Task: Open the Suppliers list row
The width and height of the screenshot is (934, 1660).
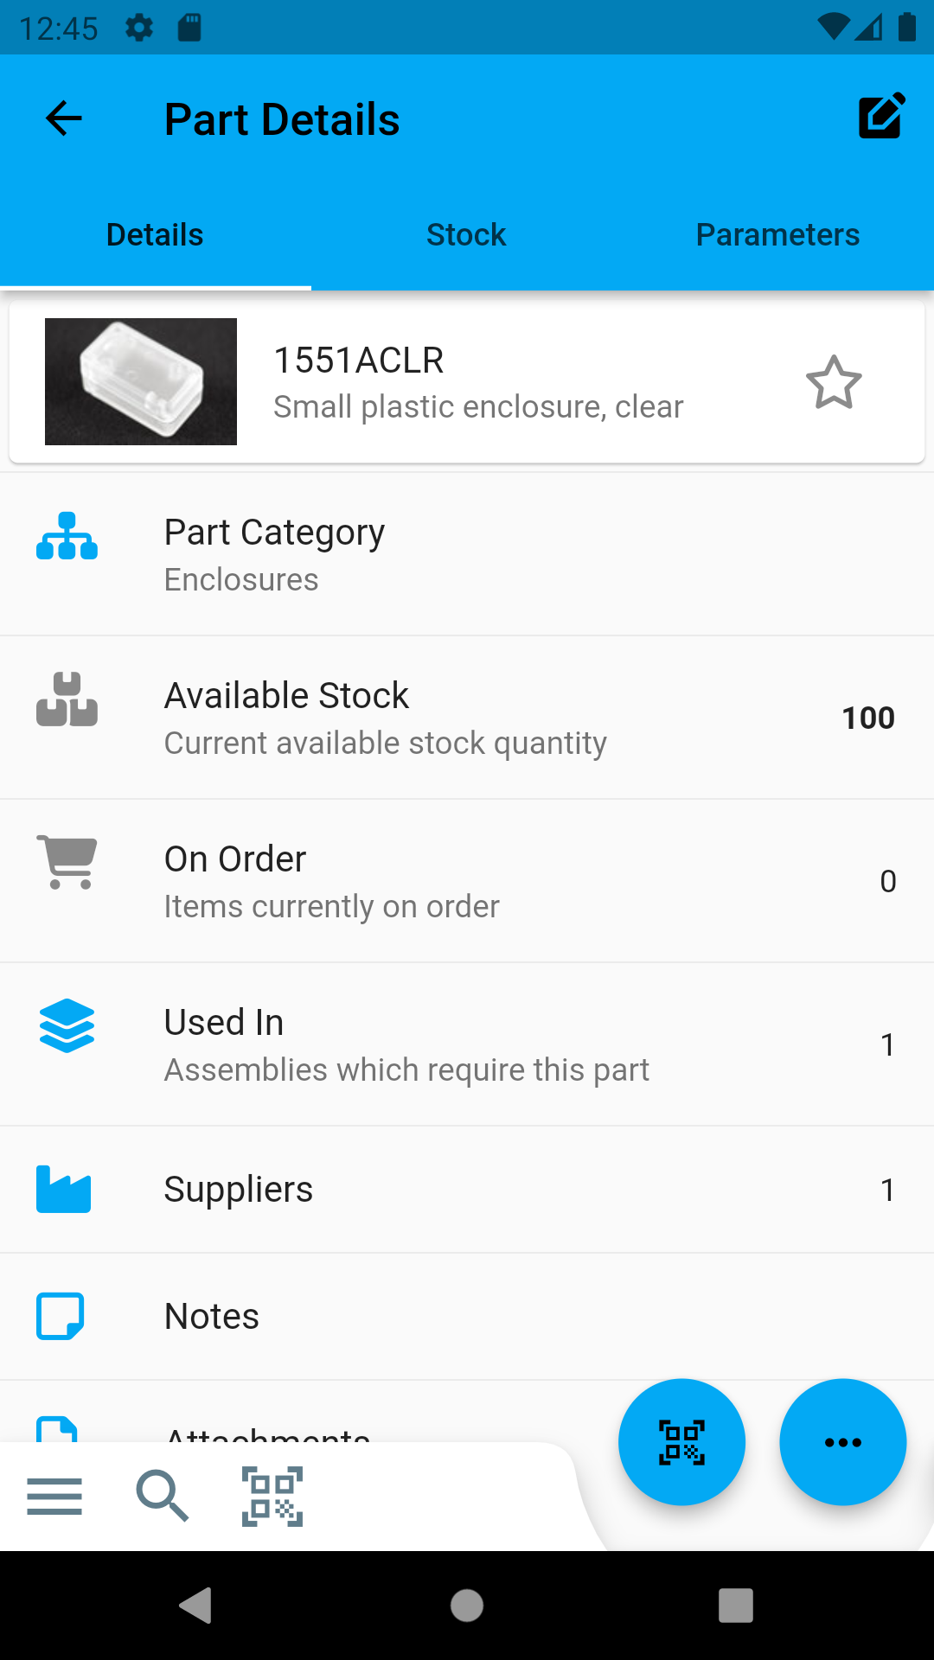Action: (x=467, y=1189)
